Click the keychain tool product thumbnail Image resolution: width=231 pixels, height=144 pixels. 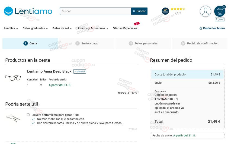pos(13,118)
